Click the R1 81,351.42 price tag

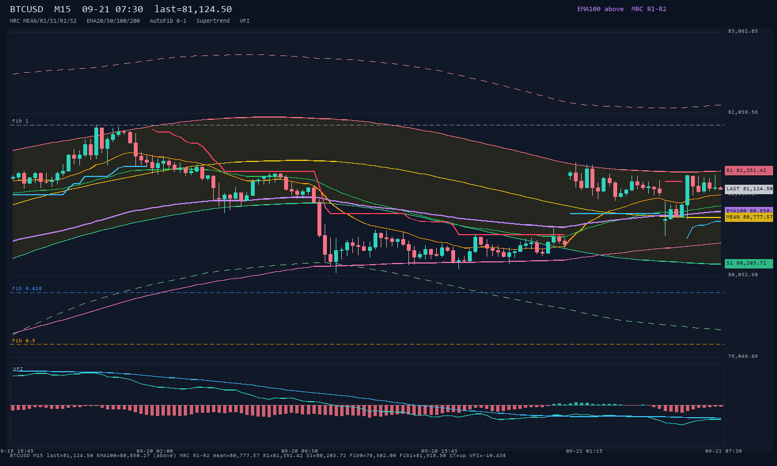(x=749, y=170)
